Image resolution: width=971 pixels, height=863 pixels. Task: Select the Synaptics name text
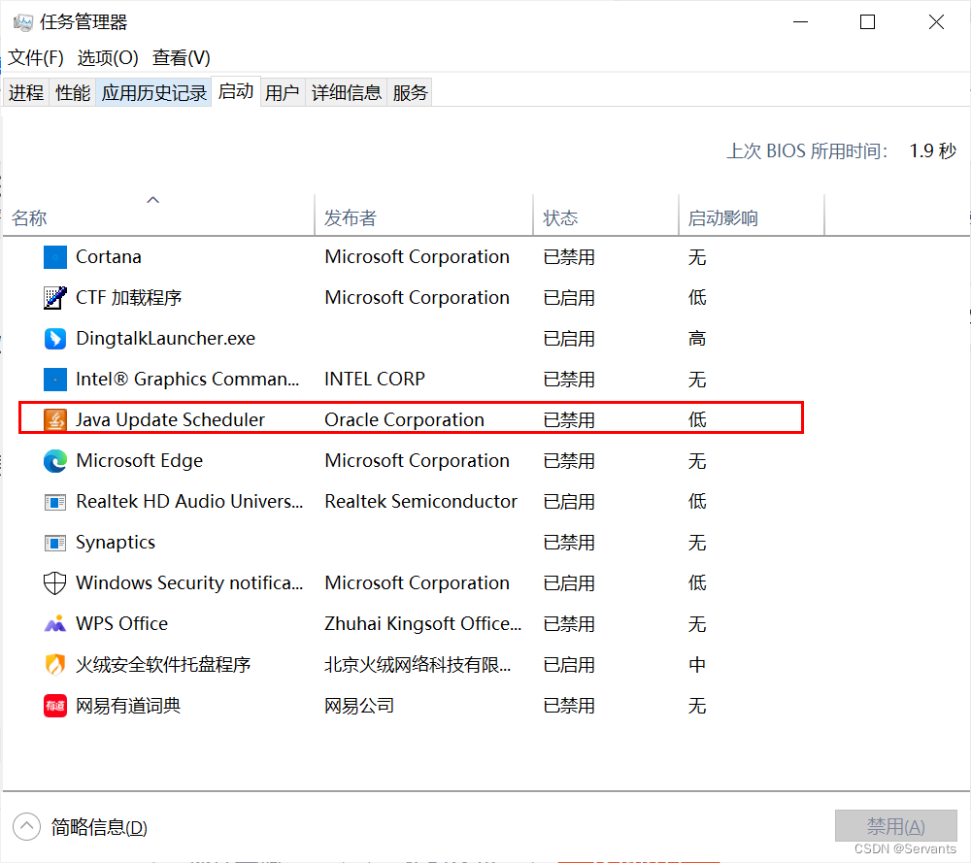pos(116,543)
